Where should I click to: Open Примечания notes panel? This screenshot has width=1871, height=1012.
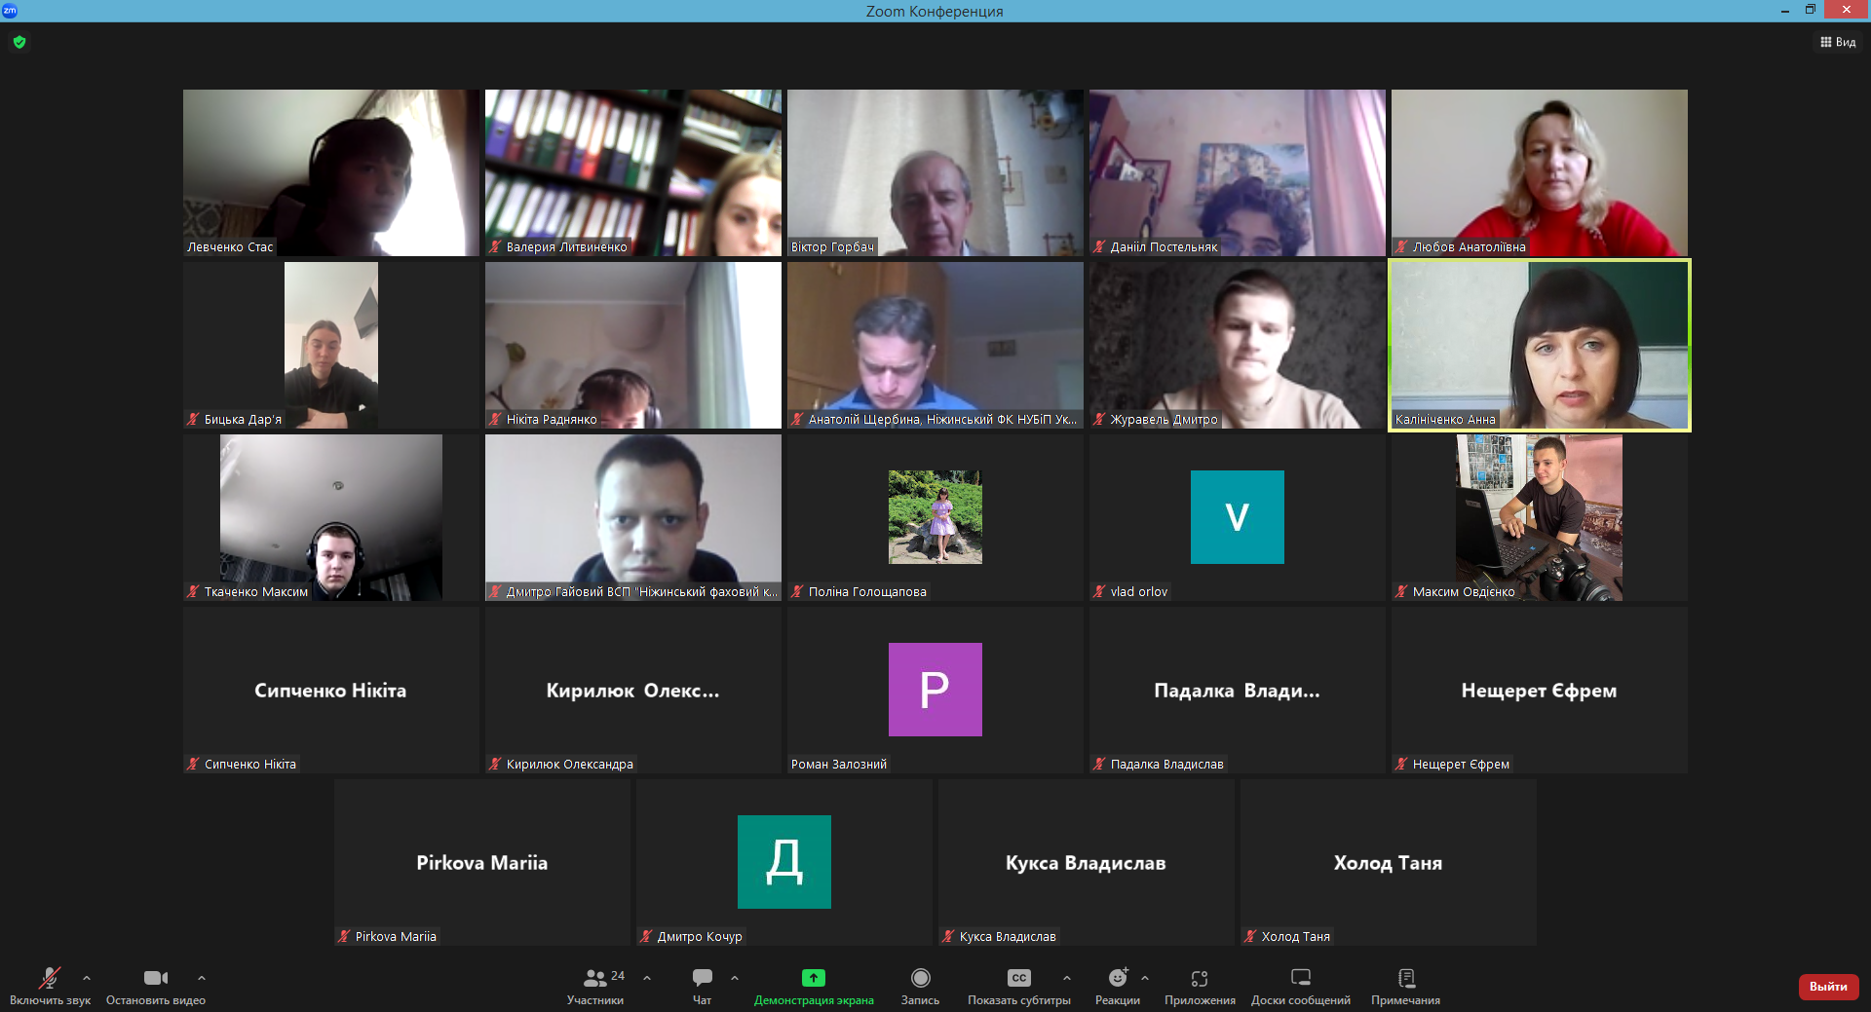1405,986
